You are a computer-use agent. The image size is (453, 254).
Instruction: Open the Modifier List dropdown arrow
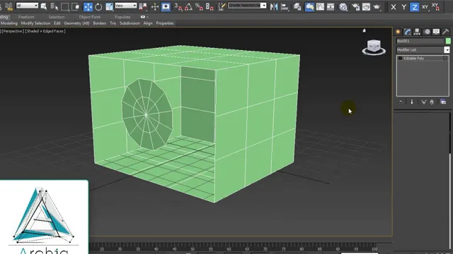pyautogui.click(x=447, y=50)
